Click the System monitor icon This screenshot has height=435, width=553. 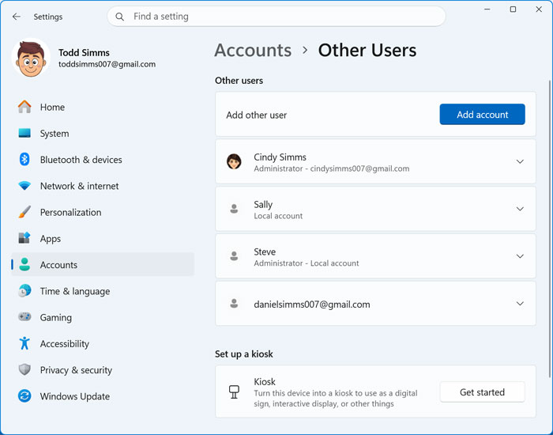pos(24,133)
